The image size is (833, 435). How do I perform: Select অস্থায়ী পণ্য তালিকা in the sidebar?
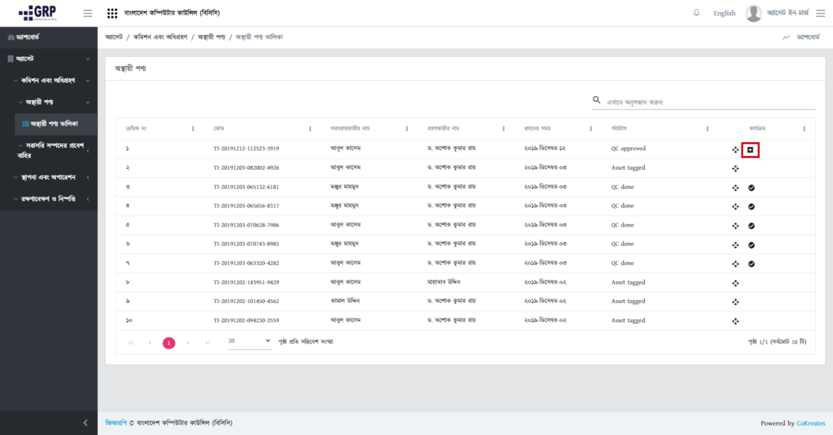pyautogui.click(x=50, y=123)
